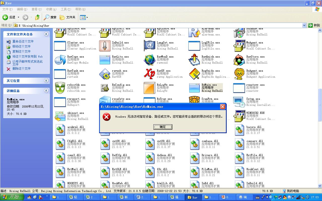Click the 删除这个文件 link

click(x=21, y=69)
